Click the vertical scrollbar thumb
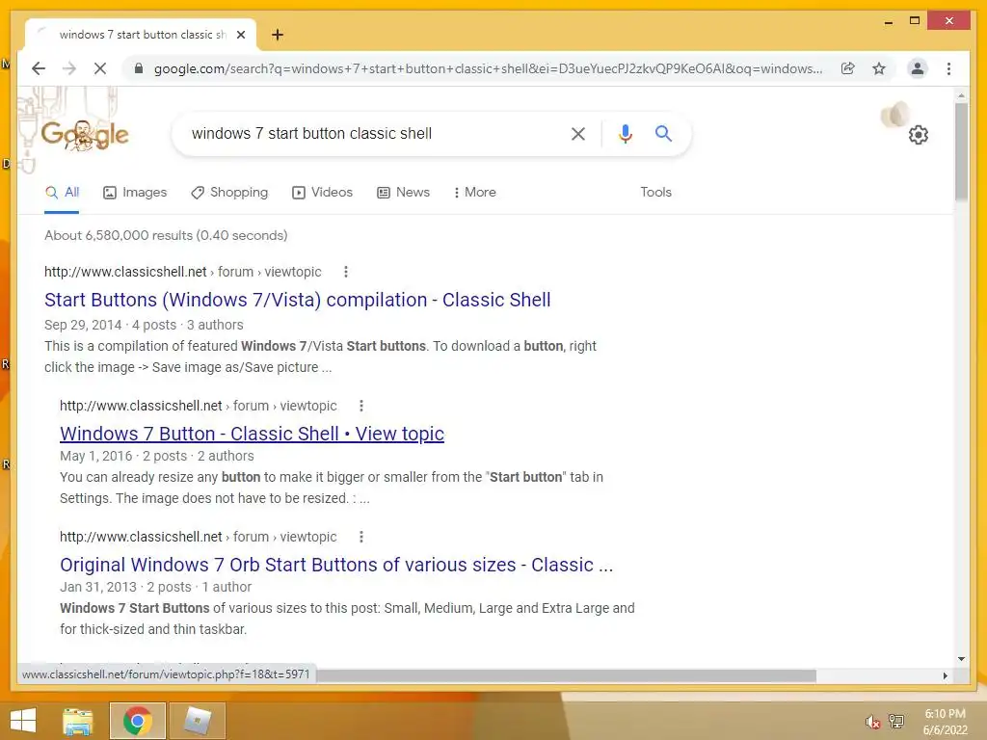Image resolution: width=987 pixels, height=740 pixels. pyautogui.click(x=961, y=151)
